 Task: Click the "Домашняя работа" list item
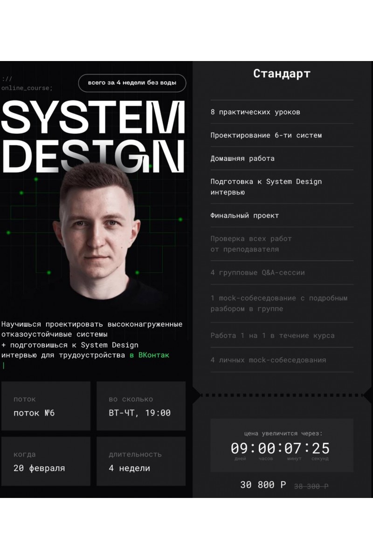click(242, 158)
